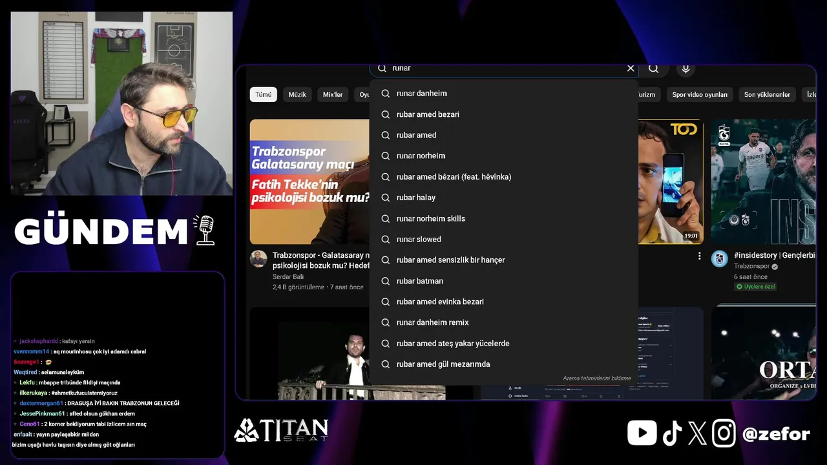Open three-dot menu of the 19:01 video
827x465 pixels.
[x=699, y=256]
